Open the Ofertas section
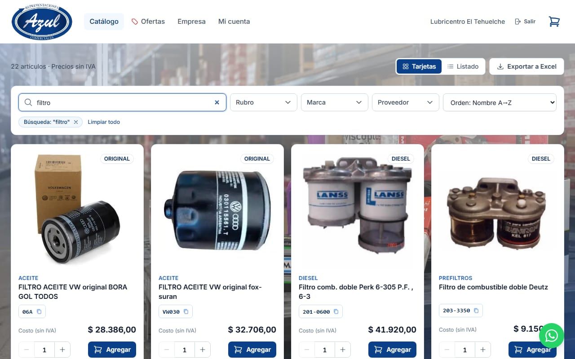 tap(148, 22)
